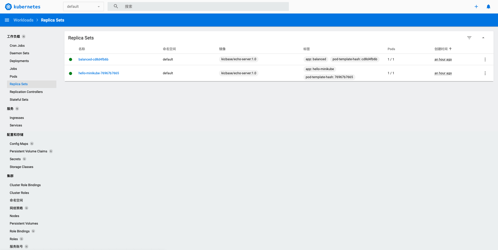Open balanced-cd8d4fb6b replica set
This screenshot has height=250, width=498.
tap(93, 59)
